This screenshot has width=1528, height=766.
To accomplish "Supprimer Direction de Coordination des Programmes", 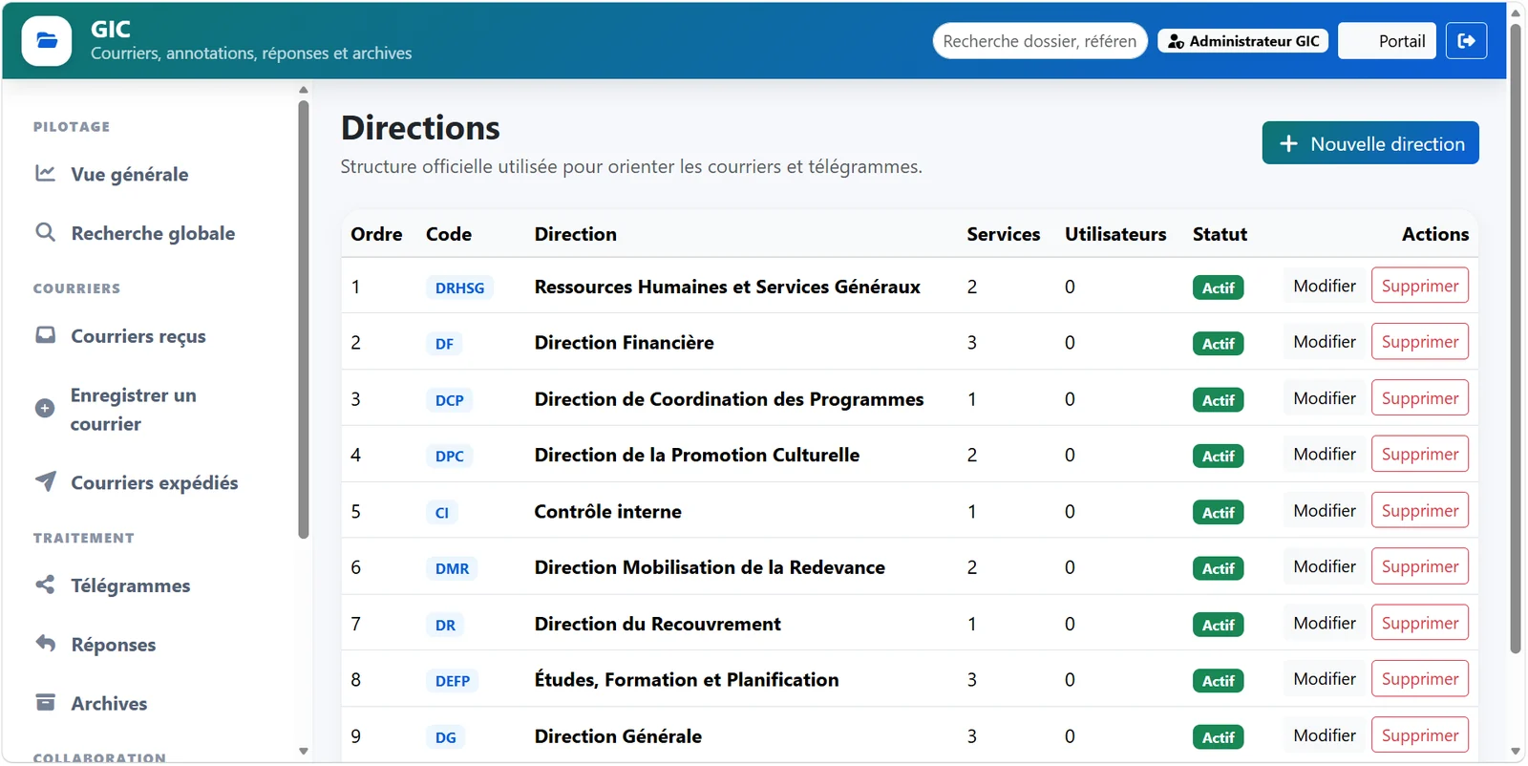I will point(1419,398).
